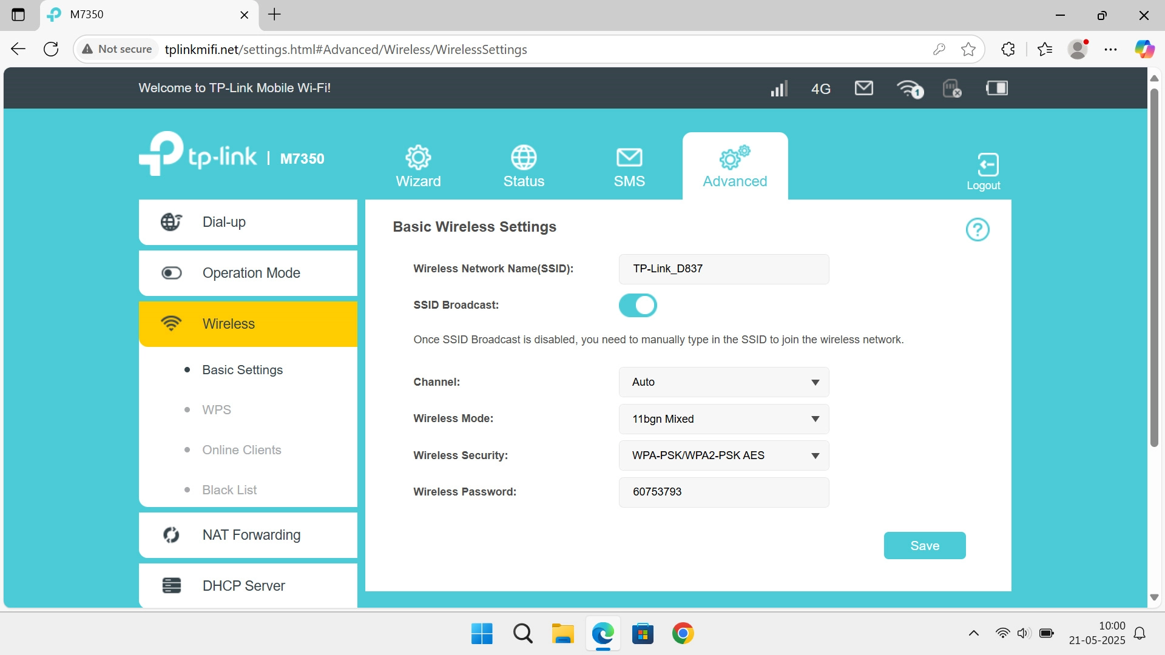Click the Wireless Password input field

point(723,492)
